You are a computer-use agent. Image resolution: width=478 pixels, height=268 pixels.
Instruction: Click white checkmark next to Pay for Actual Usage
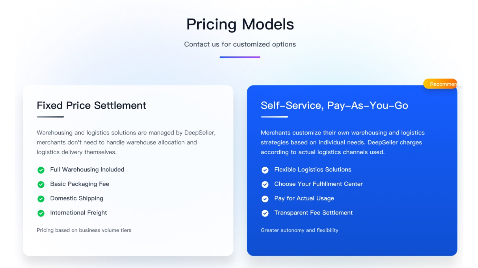pos(265,199)
